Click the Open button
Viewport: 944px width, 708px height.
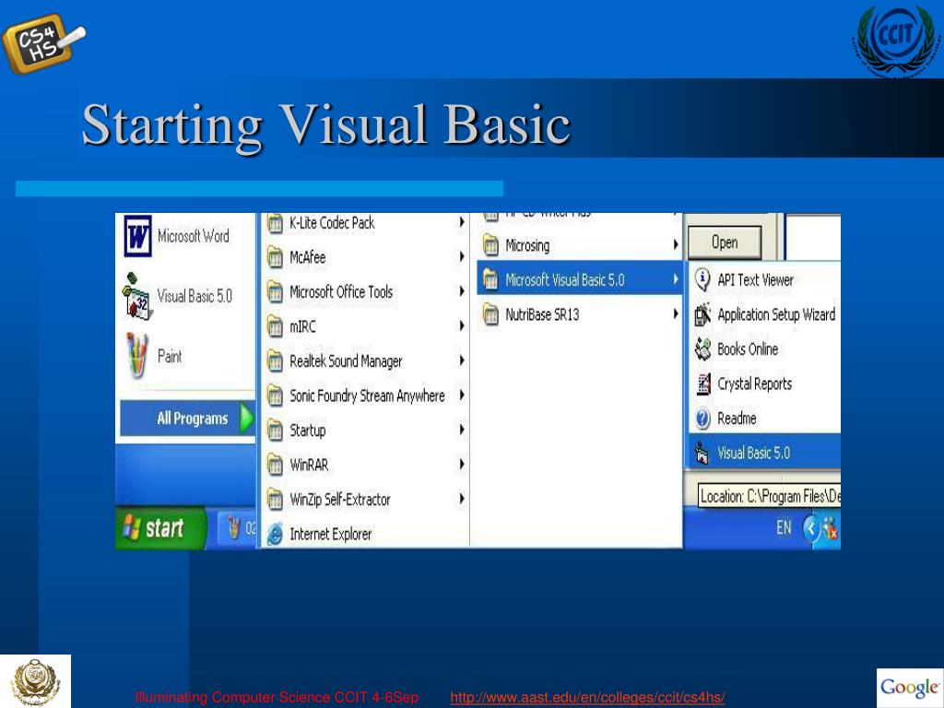click(725, 242)
